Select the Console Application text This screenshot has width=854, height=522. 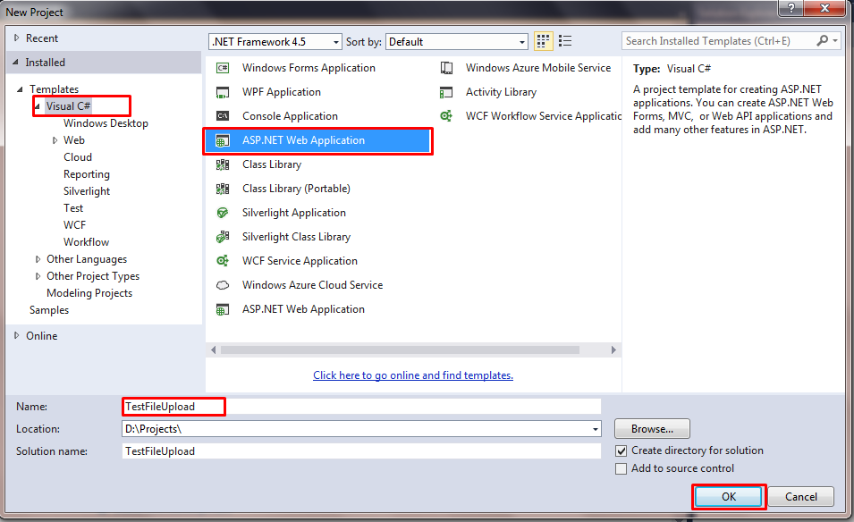pyautogui.click(x=290, y=116)
